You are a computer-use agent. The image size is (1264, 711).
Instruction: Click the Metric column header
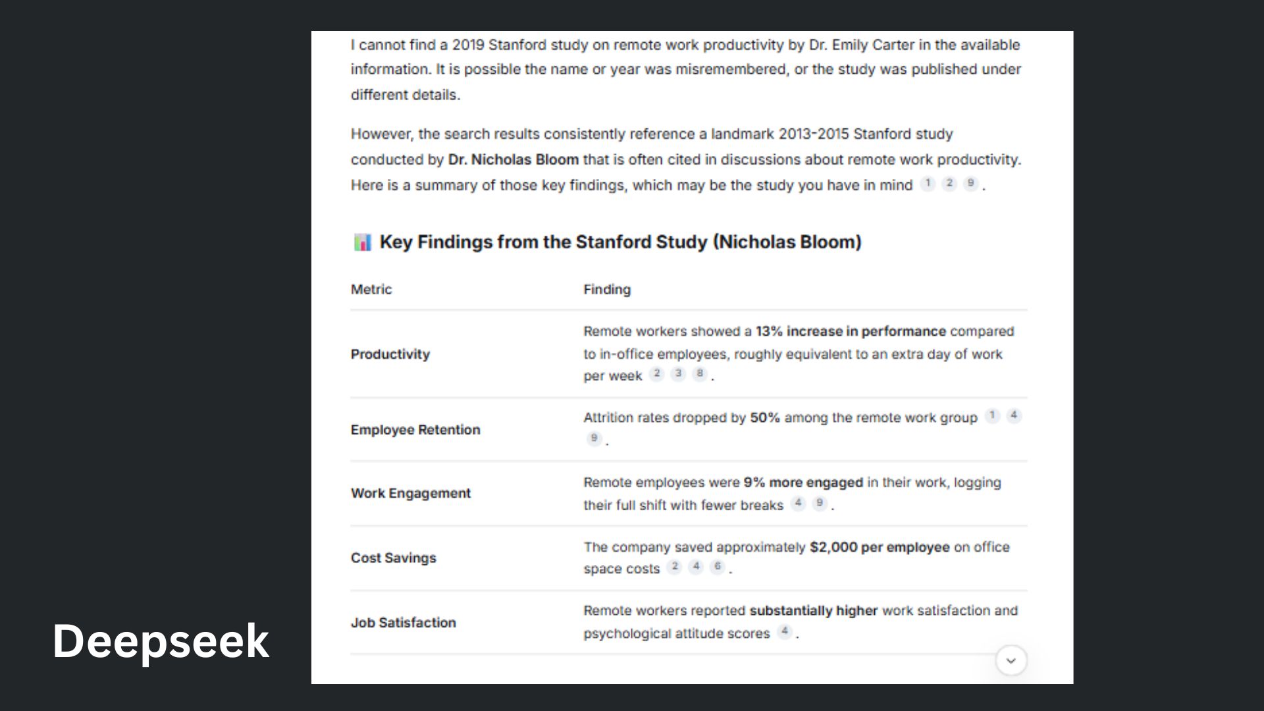[x=371, y=290]
